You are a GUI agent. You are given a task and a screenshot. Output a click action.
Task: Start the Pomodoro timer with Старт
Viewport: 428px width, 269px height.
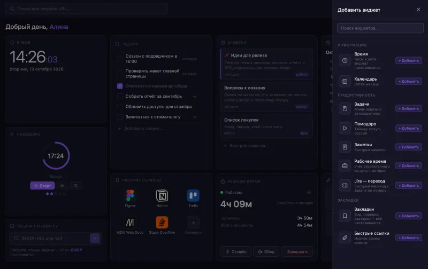(x=42, y=186)
